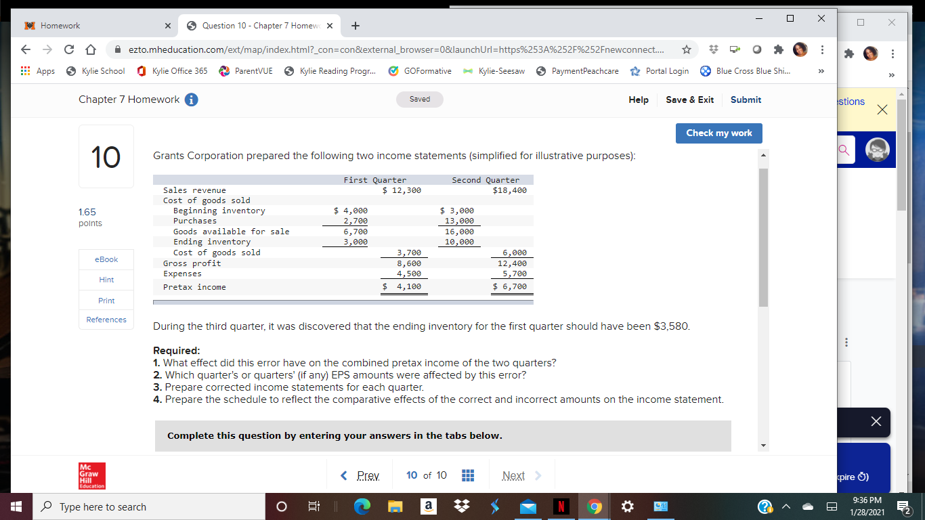Click the Chrome profile avatar in the toolbar

click(x=800, y=50)
